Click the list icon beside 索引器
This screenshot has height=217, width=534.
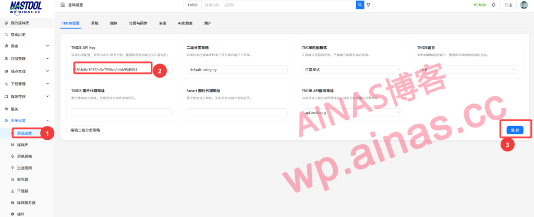coord(13,180)
